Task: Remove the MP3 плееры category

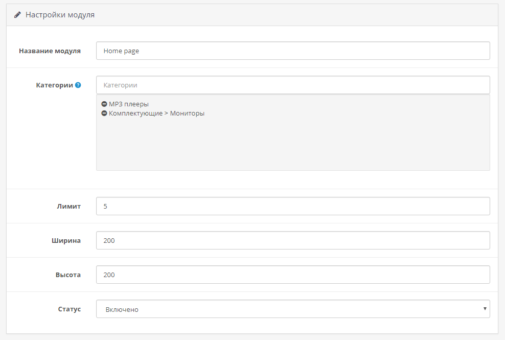Action: (x=104, y=104)
